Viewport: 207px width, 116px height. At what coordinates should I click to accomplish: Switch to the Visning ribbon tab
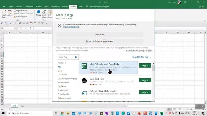[65, 6]
